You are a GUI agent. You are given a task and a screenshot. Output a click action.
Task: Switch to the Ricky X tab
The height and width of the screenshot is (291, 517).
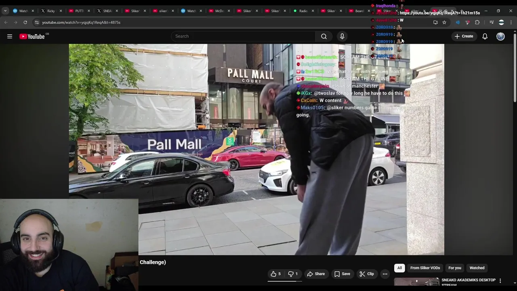pyautogui.click(x=51, y=11)
